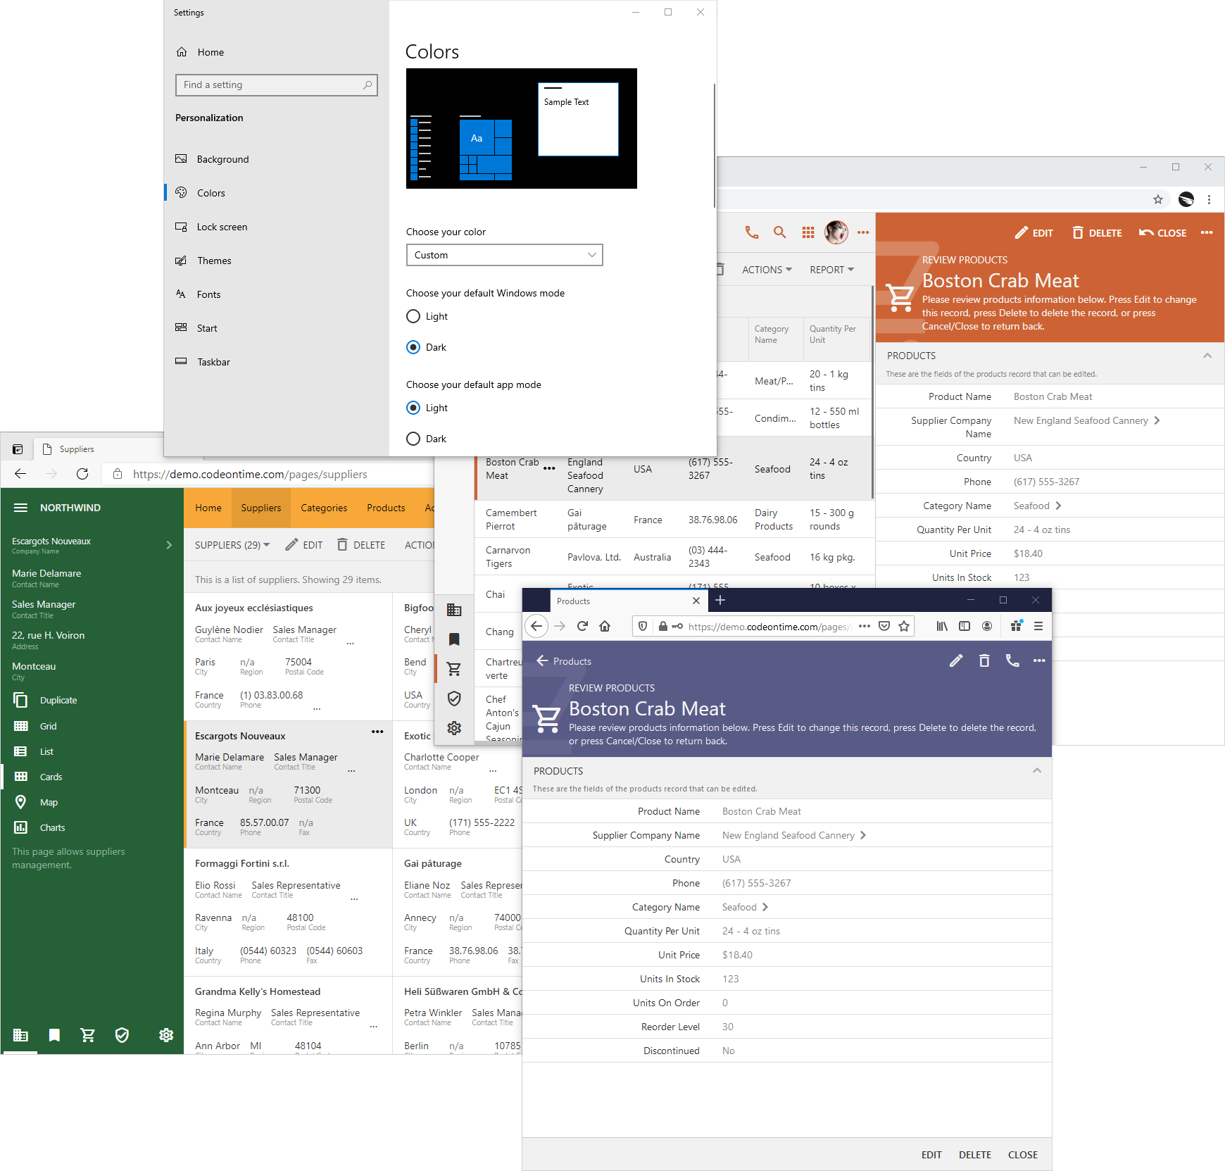Screen dimensions: 1225x1171
Task: Open Background in Settings Personalization
Action: pos(222,159)
